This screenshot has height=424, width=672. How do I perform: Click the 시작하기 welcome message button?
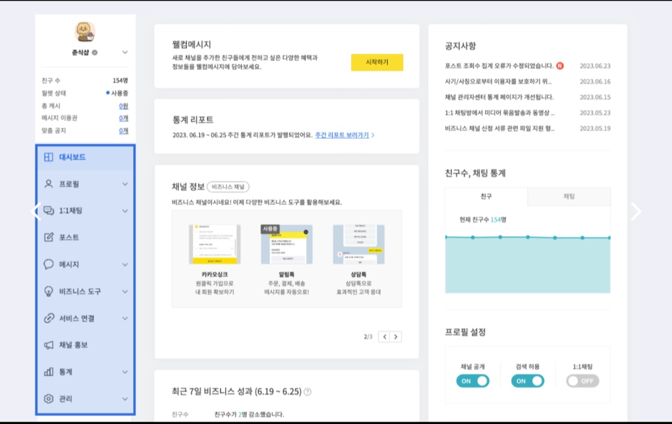coord(377,62)
